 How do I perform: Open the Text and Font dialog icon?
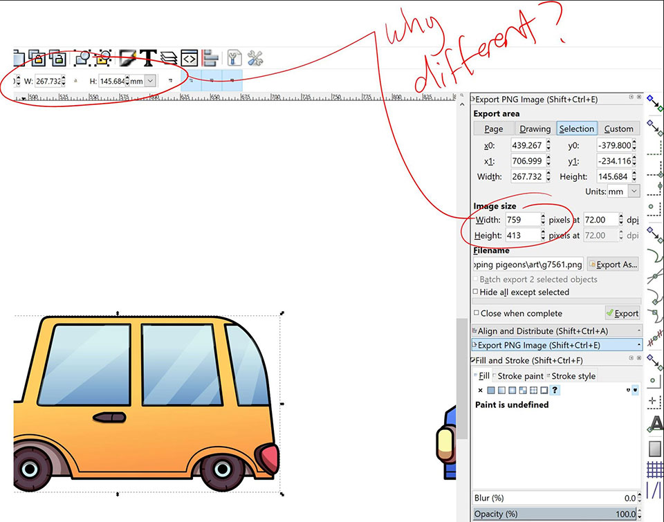[147, 58]
